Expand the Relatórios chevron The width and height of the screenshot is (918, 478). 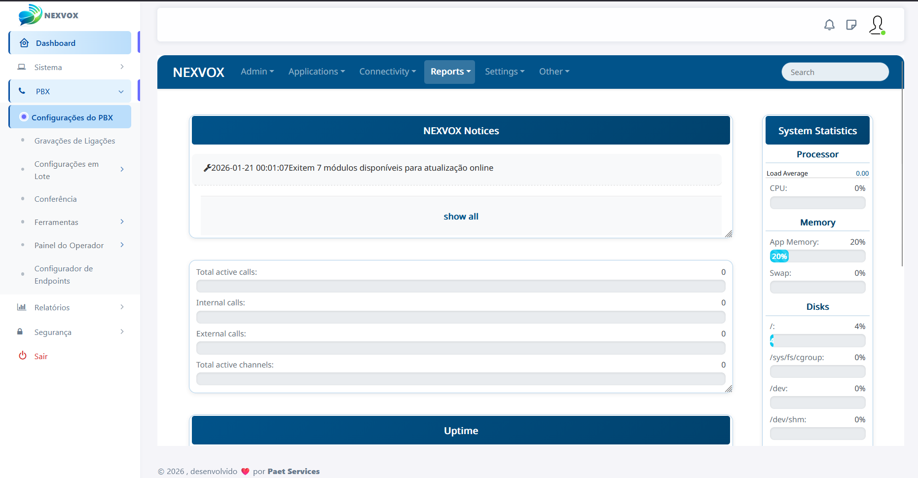(122, 307)
